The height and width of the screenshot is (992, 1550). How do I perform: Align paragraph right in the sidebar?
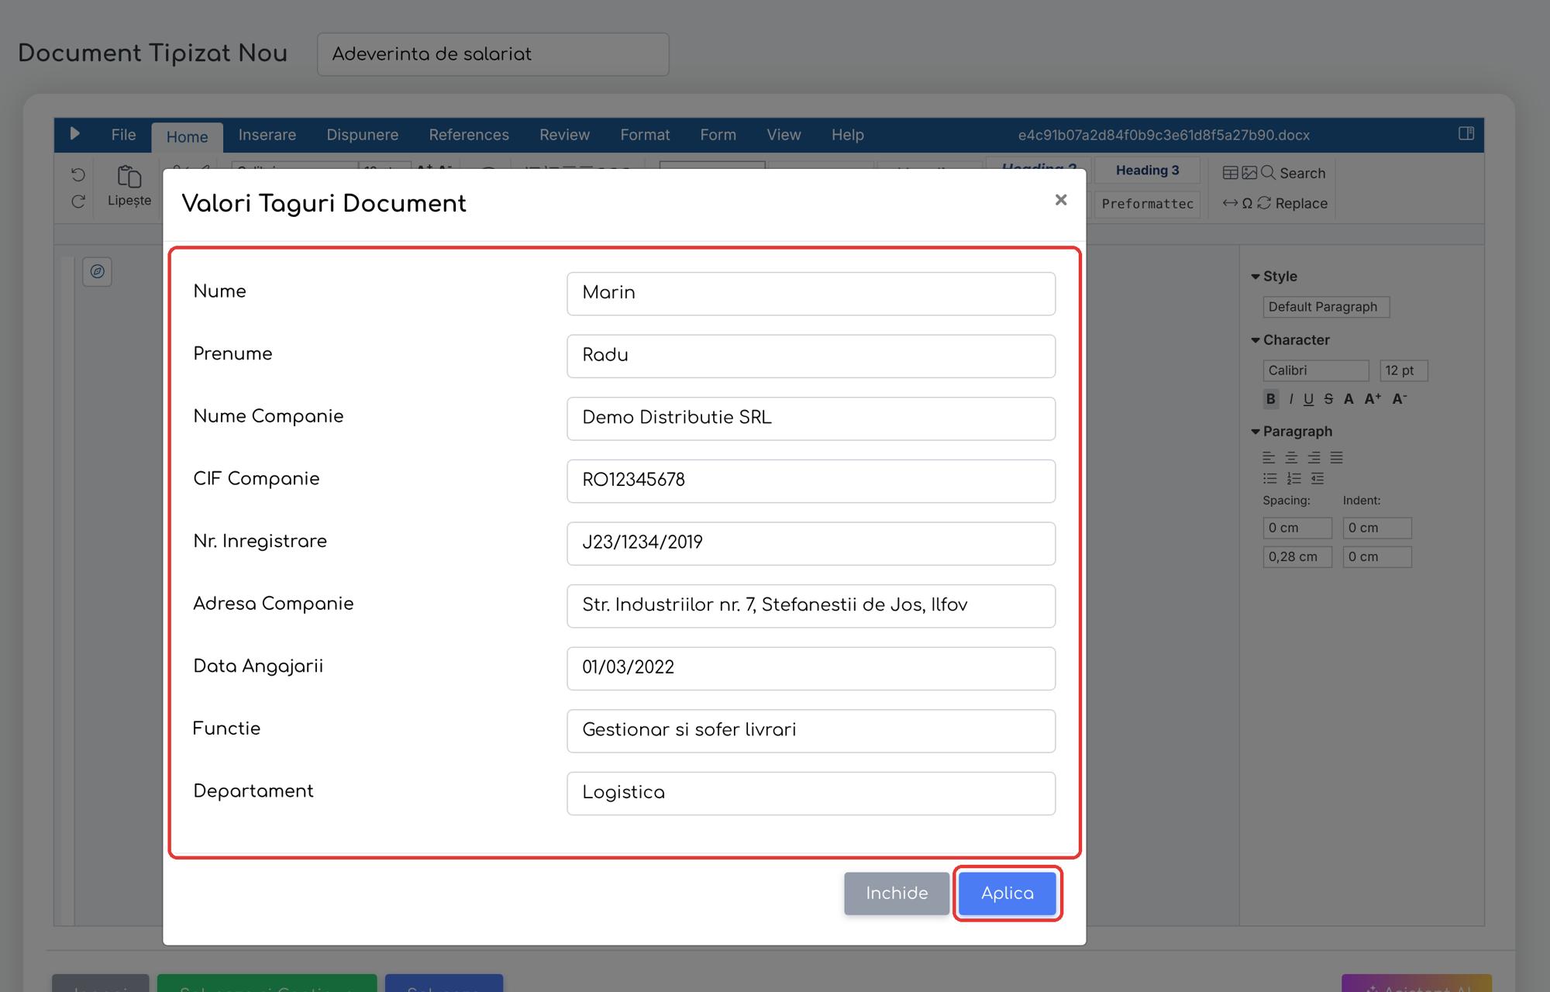(x=1314, y=457)
